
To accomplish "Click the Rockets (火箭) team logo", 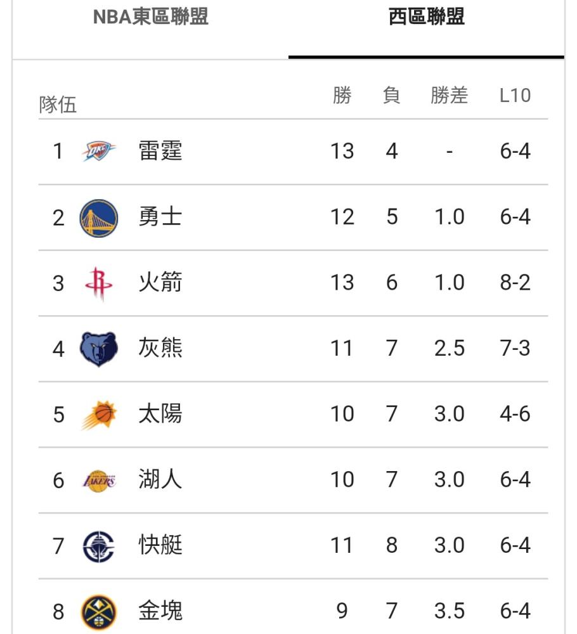I will 99,283.
